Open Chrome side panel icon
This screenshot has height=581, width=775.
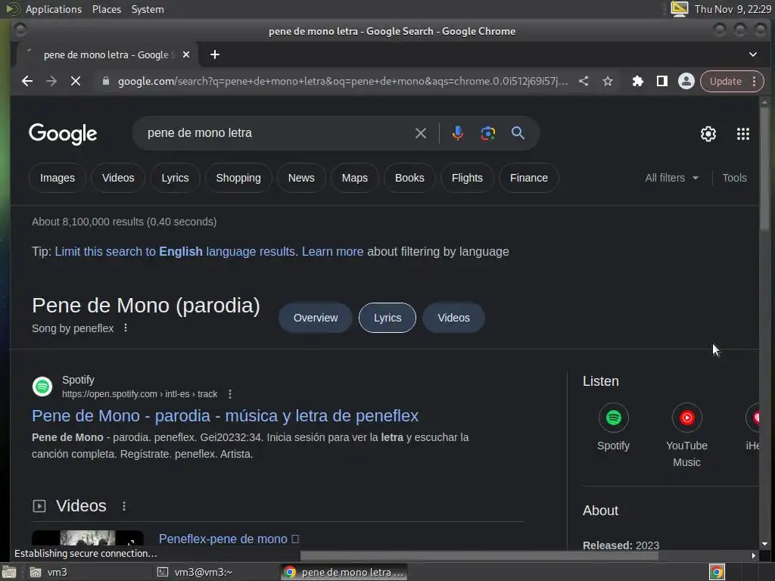coord(661,81)
